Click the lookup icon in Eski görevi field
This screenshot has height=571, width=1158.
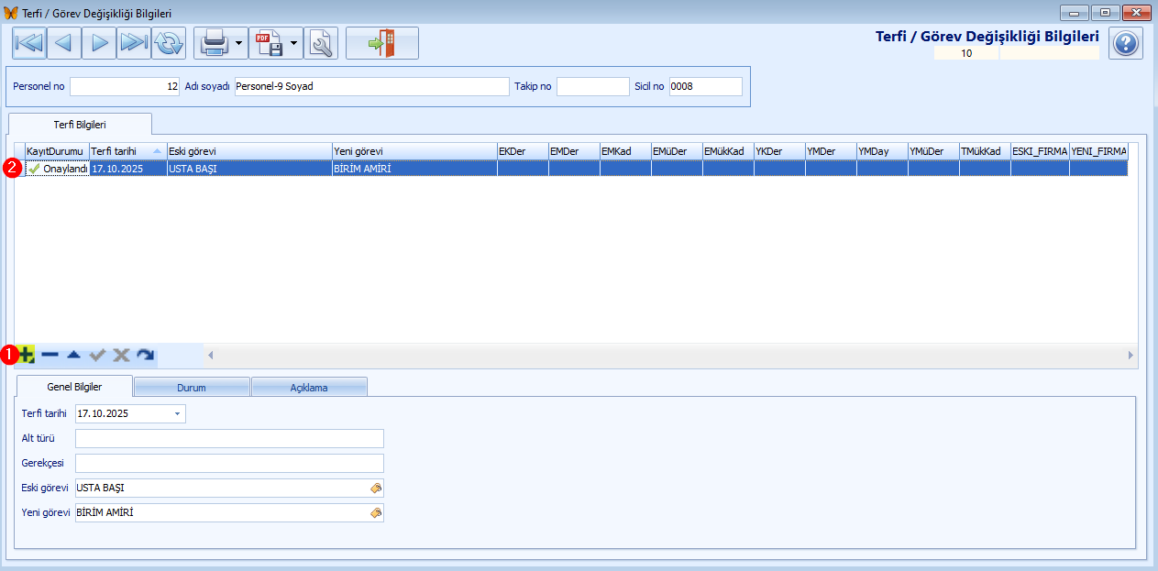(x=375, y=489)
